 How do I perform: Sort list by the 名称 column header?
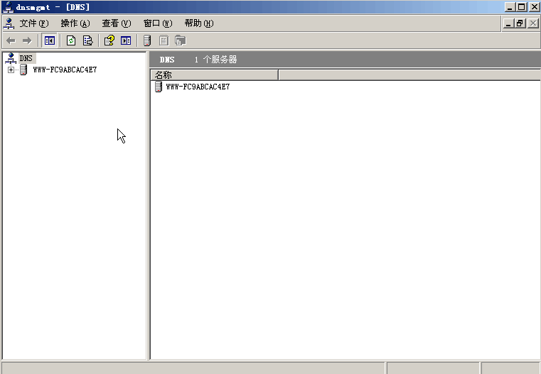point(213,75)
